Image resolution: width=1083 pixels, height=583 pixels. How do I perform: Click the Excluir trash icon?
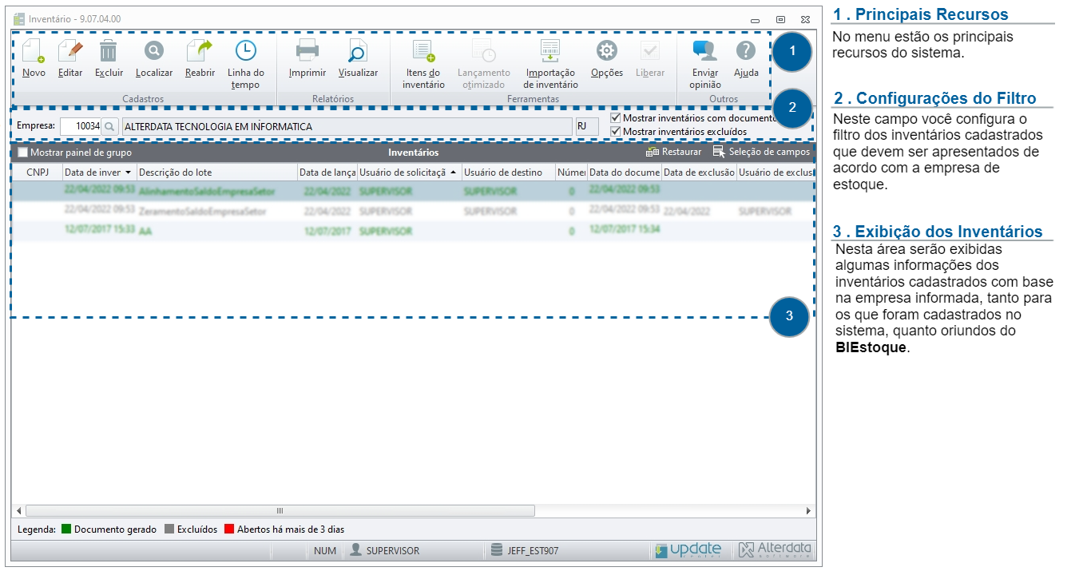click(x=109, y=53)
